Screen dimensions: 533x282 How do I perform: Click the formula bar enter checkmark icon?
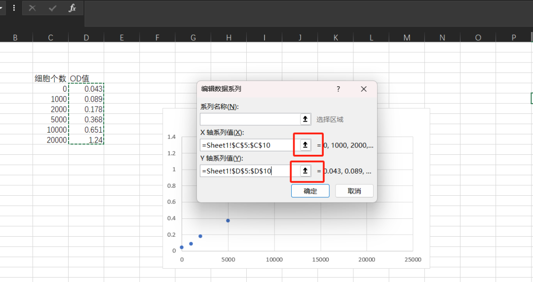(x=52, y=8)
